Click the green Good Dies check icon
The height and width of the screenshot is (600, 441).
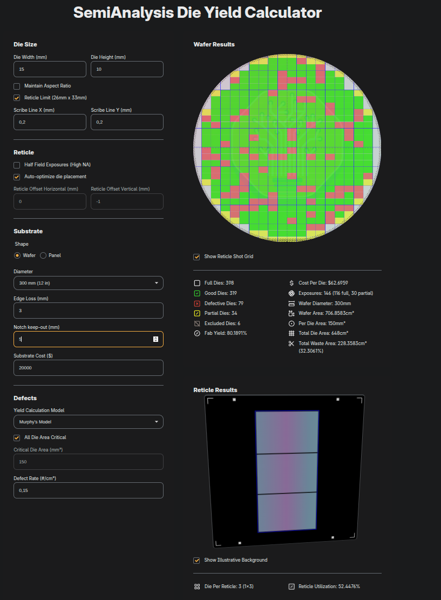point(197,293)
